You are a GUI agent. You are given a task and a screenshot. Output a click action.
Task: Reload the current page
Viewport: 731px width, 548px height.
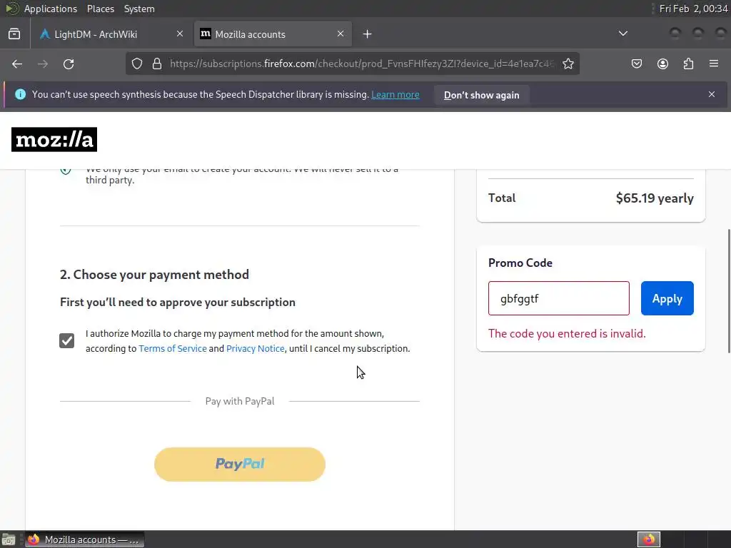(x=69, y=64)
